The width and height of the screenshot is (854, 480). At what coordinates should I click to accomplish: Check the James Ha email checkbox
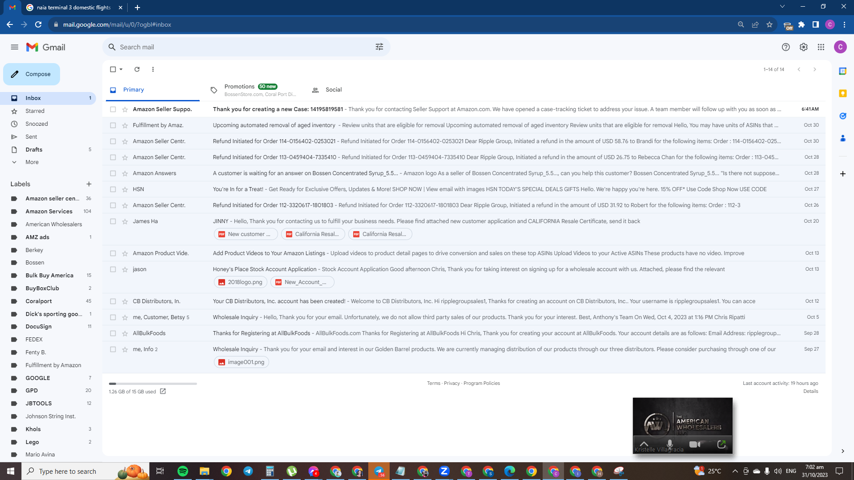point(113,221)
